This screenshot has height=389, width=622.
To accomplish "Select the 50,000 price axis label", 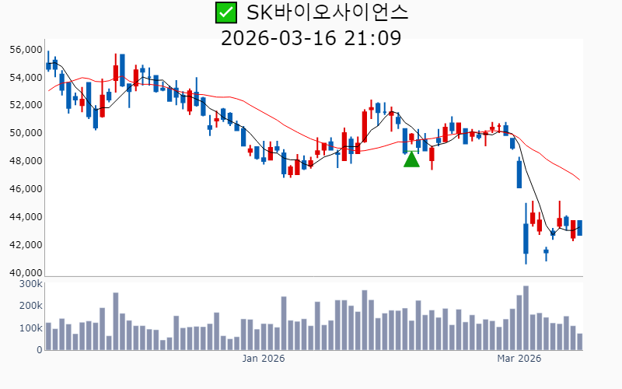I will [x=25, y=133].
